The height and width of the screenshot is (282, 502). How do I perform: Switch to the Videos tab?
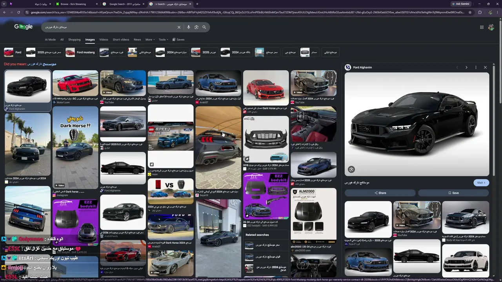(104, 40)
